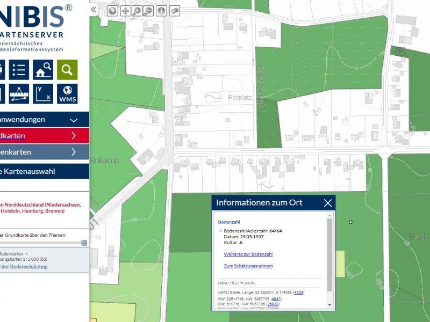Viewport: 430px width, 322px height.
Task: Select the eraser tool on the map toolbar
Action: pos(174,9)
